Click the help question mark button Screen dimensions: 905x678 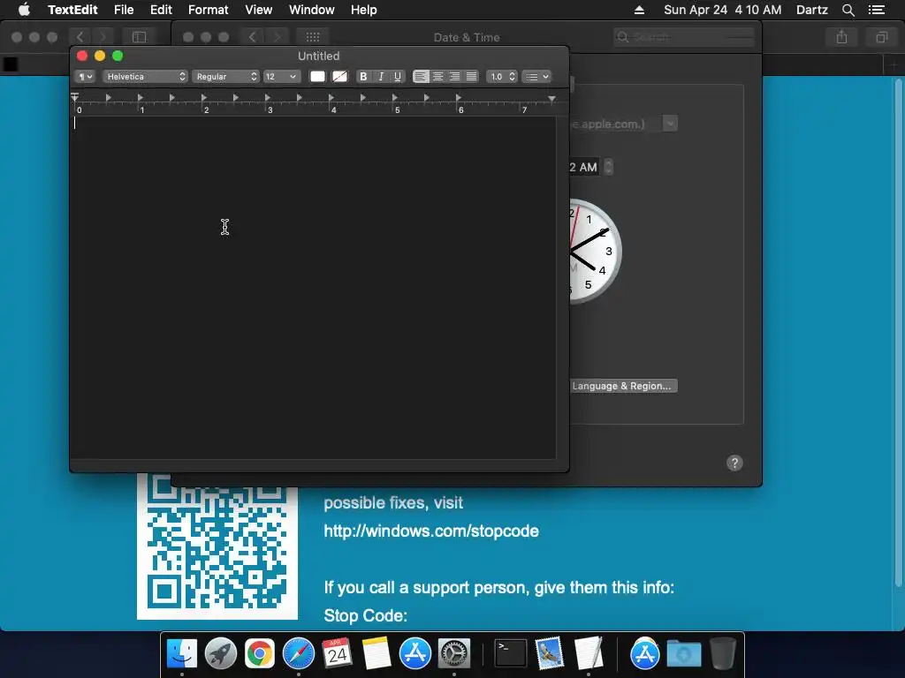[734, 463]
